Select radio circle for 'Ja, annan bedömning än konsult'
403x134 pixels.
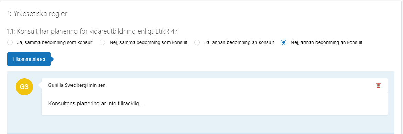coord(197,42)
